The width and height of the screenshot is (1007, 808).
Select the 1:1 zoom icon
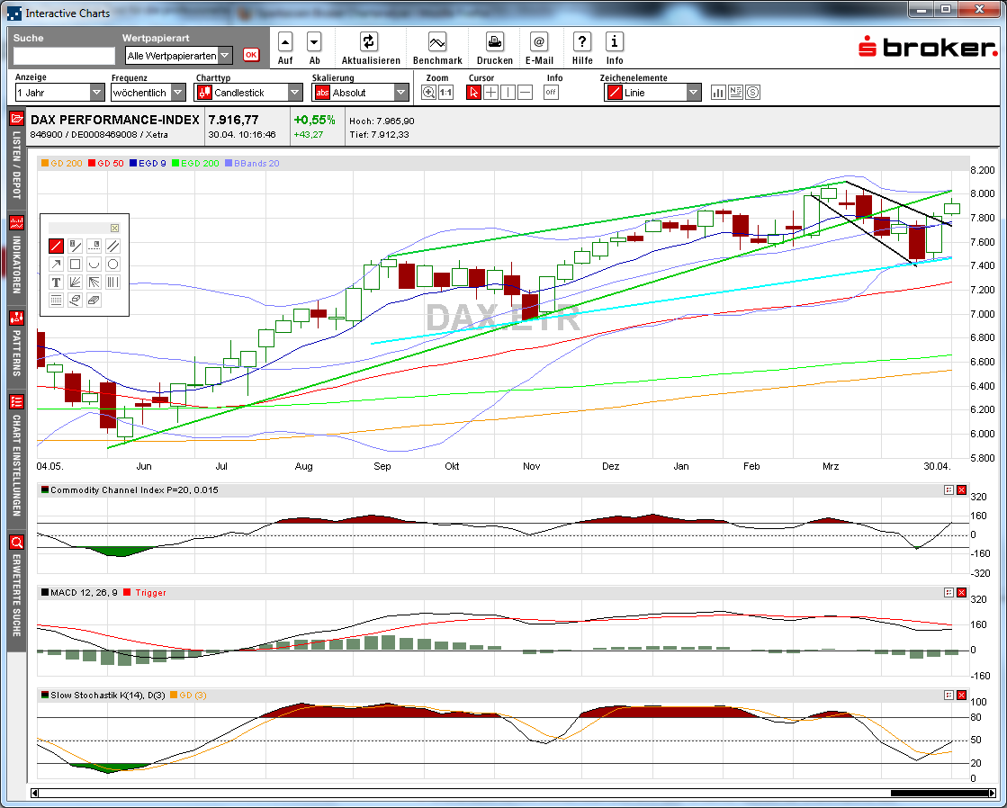pos(445,91)
